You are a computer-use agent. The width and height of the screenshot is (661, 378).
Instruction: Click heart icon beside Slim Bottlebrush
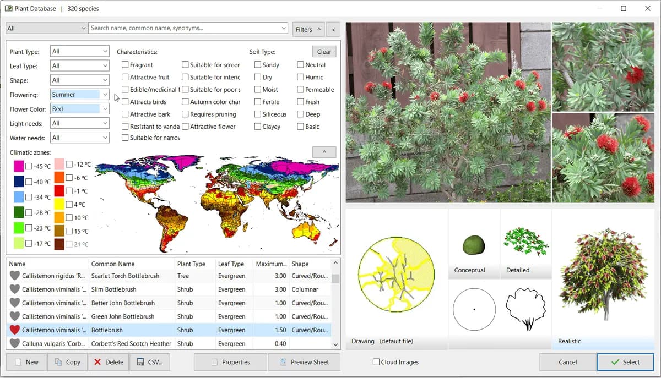click(x=15, y=289)
